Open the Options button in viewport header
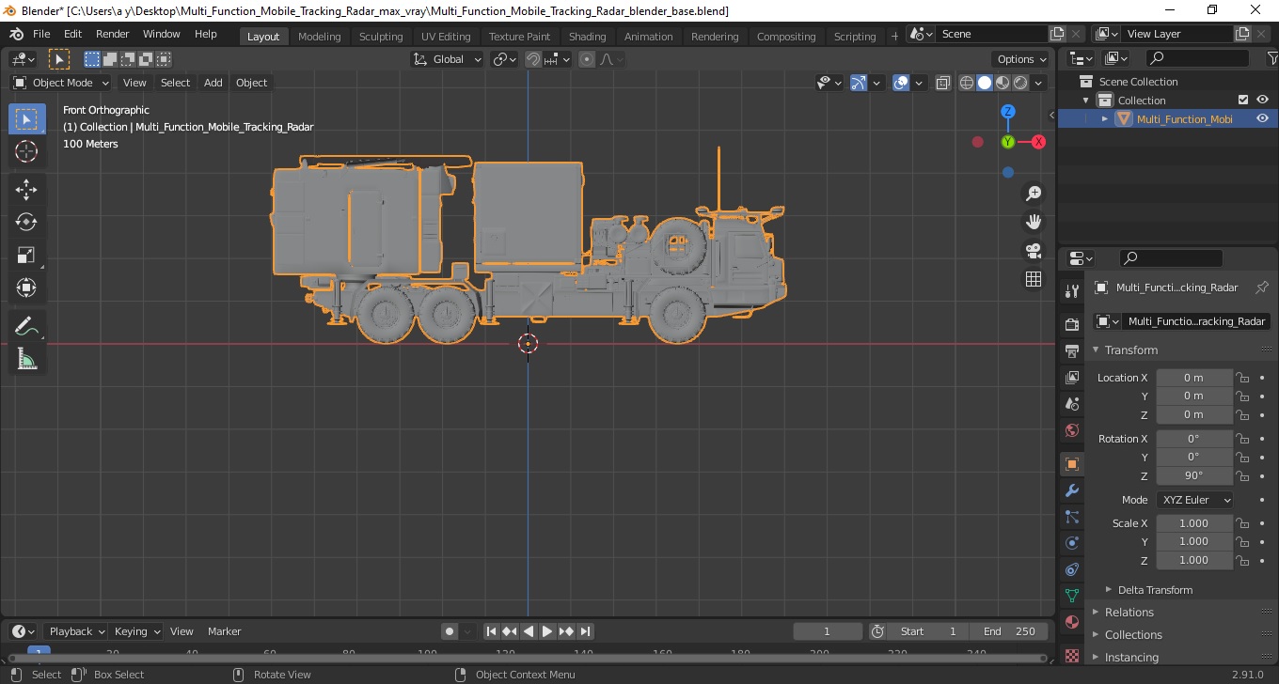This screenshot has width=1279, height=684. 1022,59
